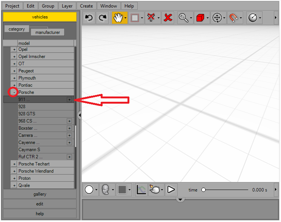Click the human head icon
The height and width of the screenshot is (222, 281).
[105, 190]
